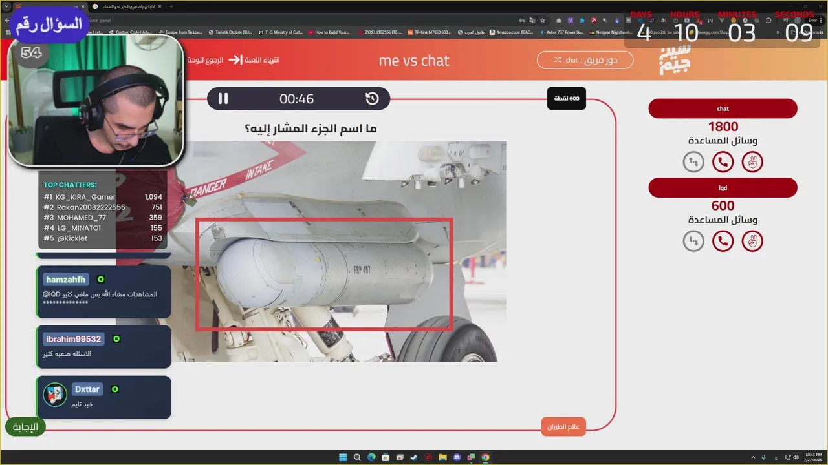828x465 pixels.
Task: Click MOHAMED_77 in top chatters list
Action: coord(81,218)
